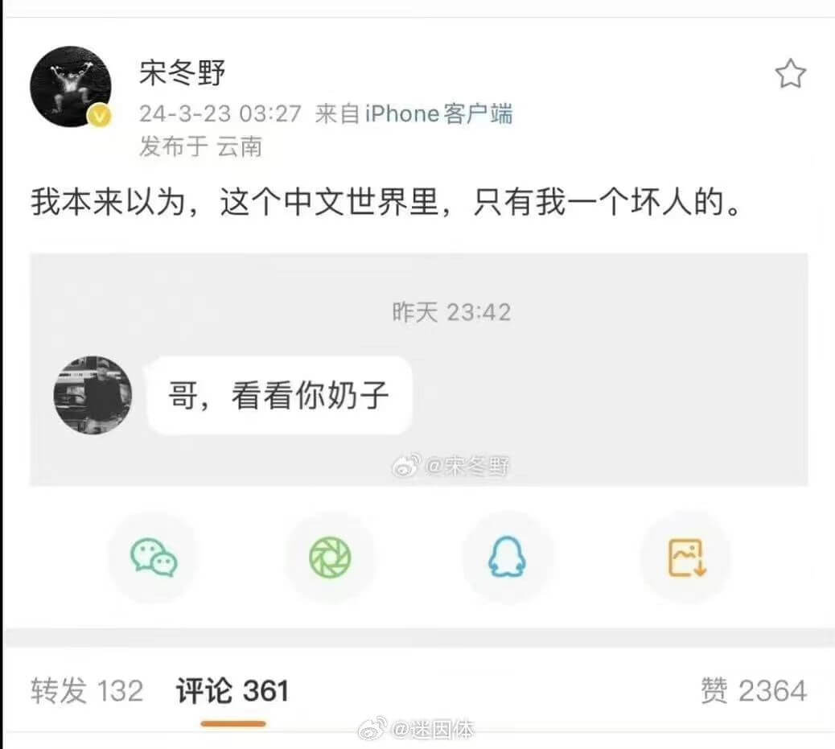Select the 评论 361 tab
Viewport: 835px width, 749px height.
[x=232, y=691]
